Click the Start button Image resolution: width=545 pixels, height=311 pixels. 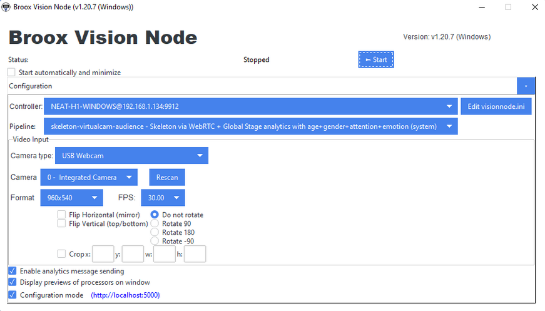(x=375, y=59)
